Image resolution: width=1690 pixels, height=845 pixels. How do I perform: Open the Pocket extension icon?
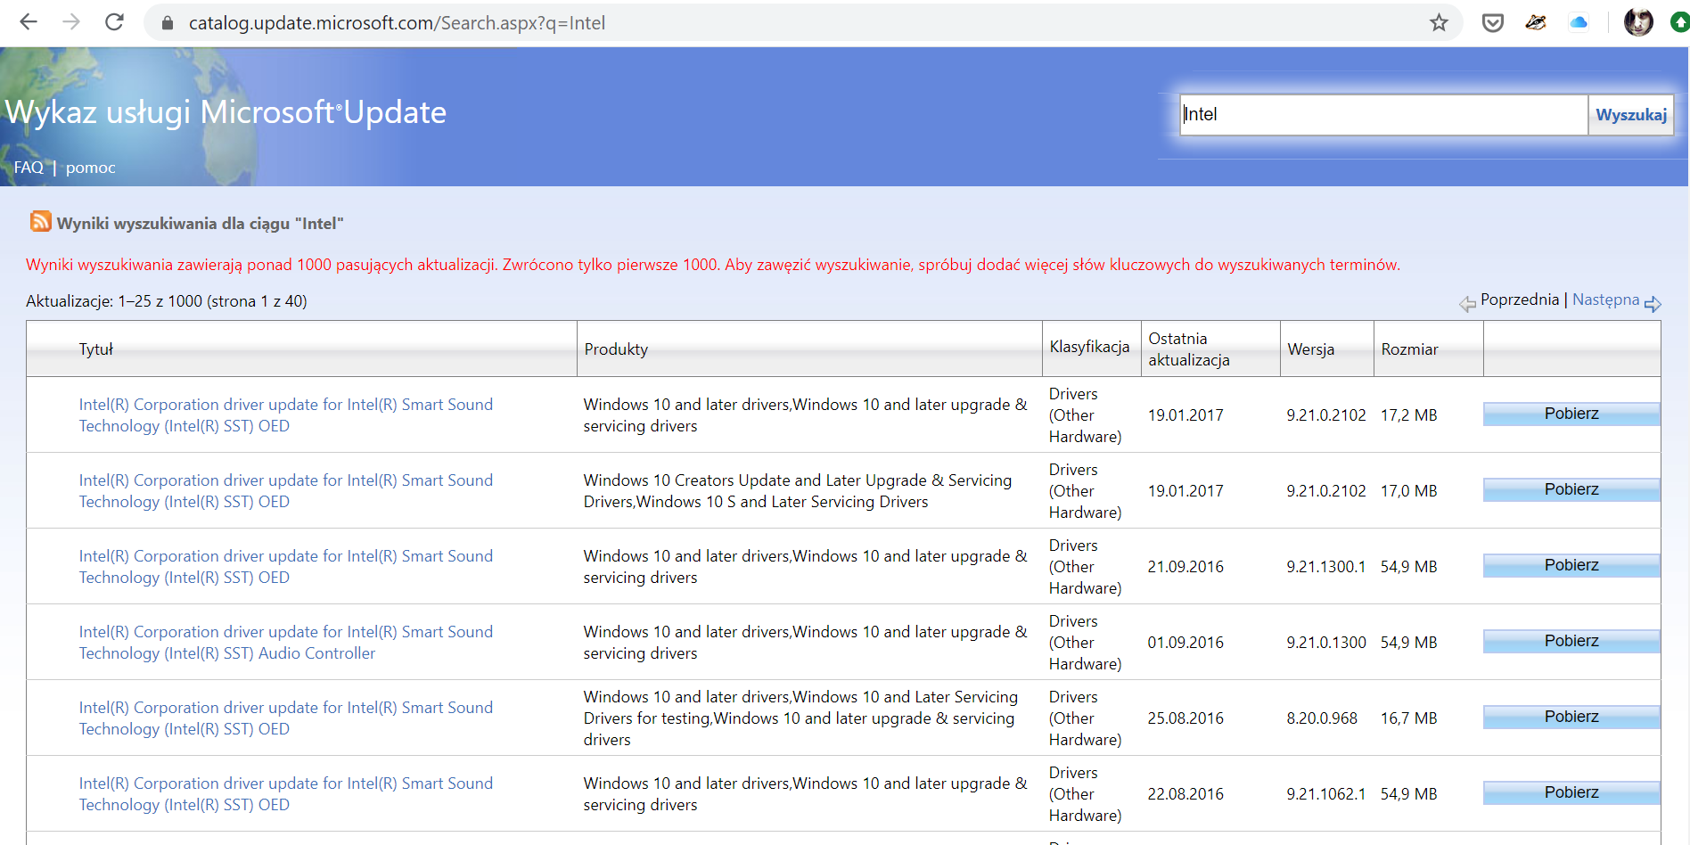coord(1493,23)
